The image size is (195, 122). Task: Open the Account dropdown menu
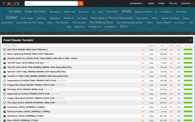(187, 3)
